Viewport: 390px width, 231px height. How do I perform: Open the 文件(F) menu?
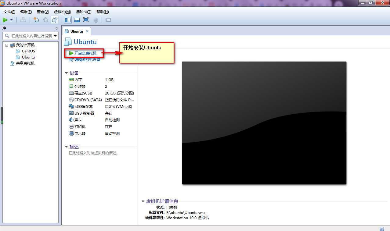[x=9, y=12]
